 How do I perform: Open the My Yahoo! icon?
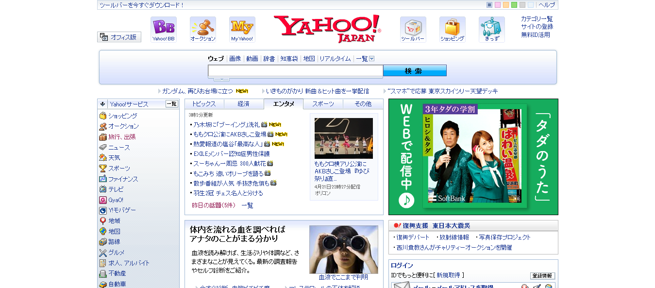242,29
